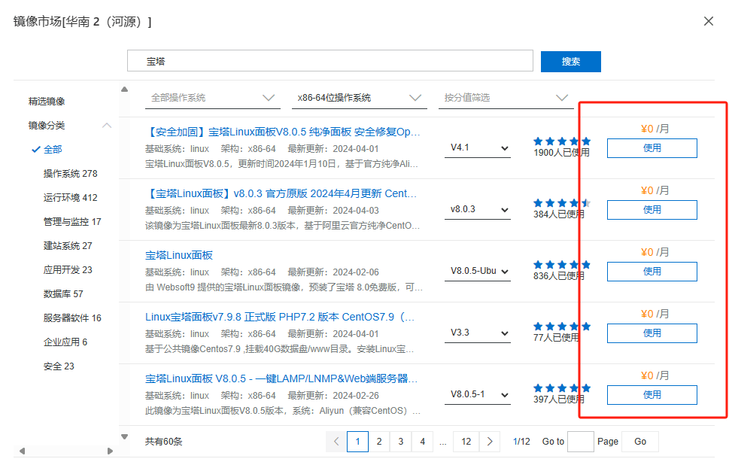Click the Go to page number field
The width and height of the screenshot is (729, 468).
(580, 442)
